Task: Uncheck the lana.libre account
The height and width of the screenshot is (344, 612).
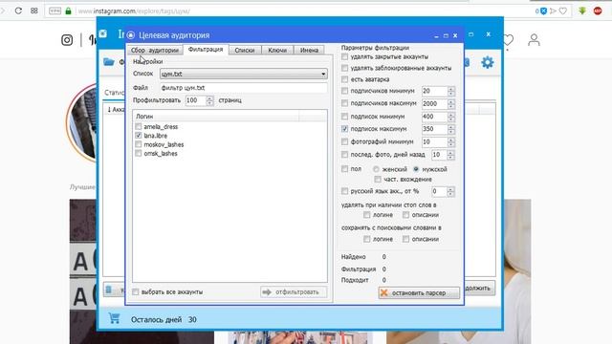Action: point(138,136)
